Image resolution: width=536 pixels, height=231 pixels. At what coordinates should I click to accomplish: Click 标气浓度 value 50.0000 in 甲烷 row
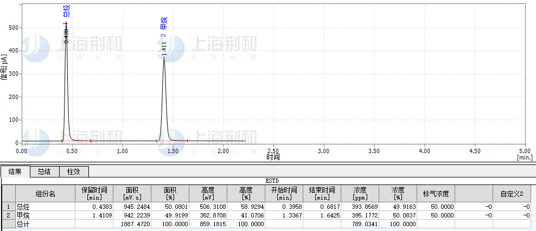click(443, 215)
